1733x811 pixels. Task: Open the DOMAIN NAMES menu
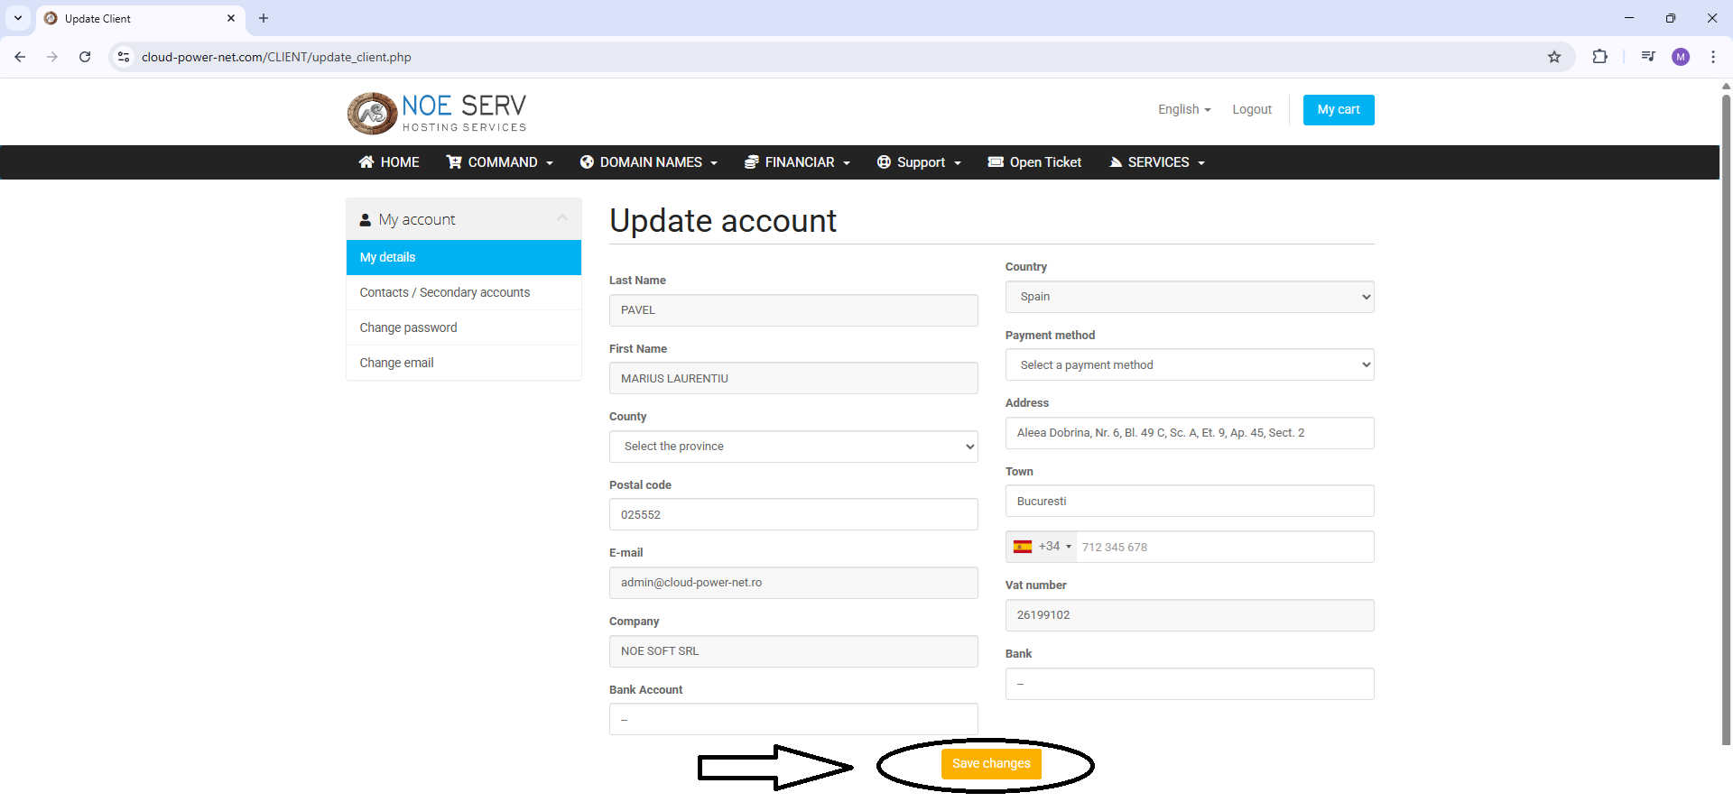649,162
